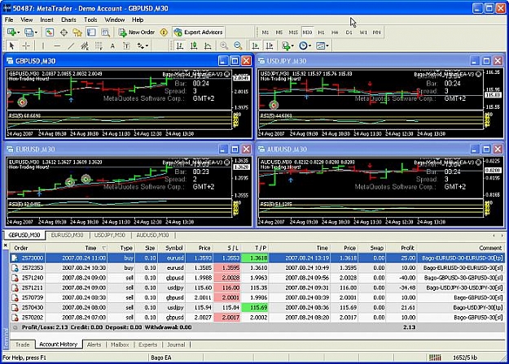The width and height of the screenshot is (509, 364).
Task: Select the arrow Cursor tool
Action: (11, 45)
